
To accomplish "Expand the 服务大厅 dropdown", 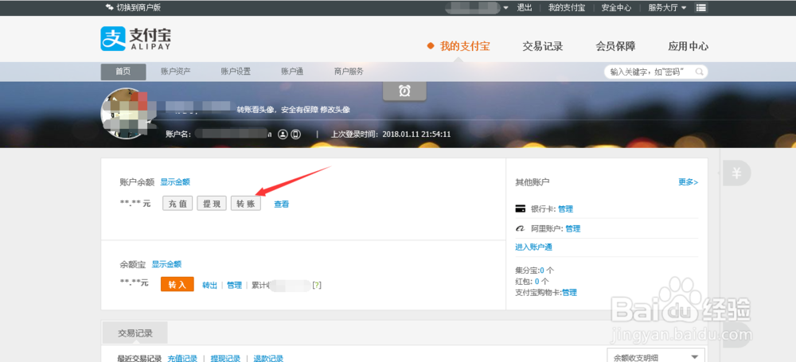I will tap(667, 8).
